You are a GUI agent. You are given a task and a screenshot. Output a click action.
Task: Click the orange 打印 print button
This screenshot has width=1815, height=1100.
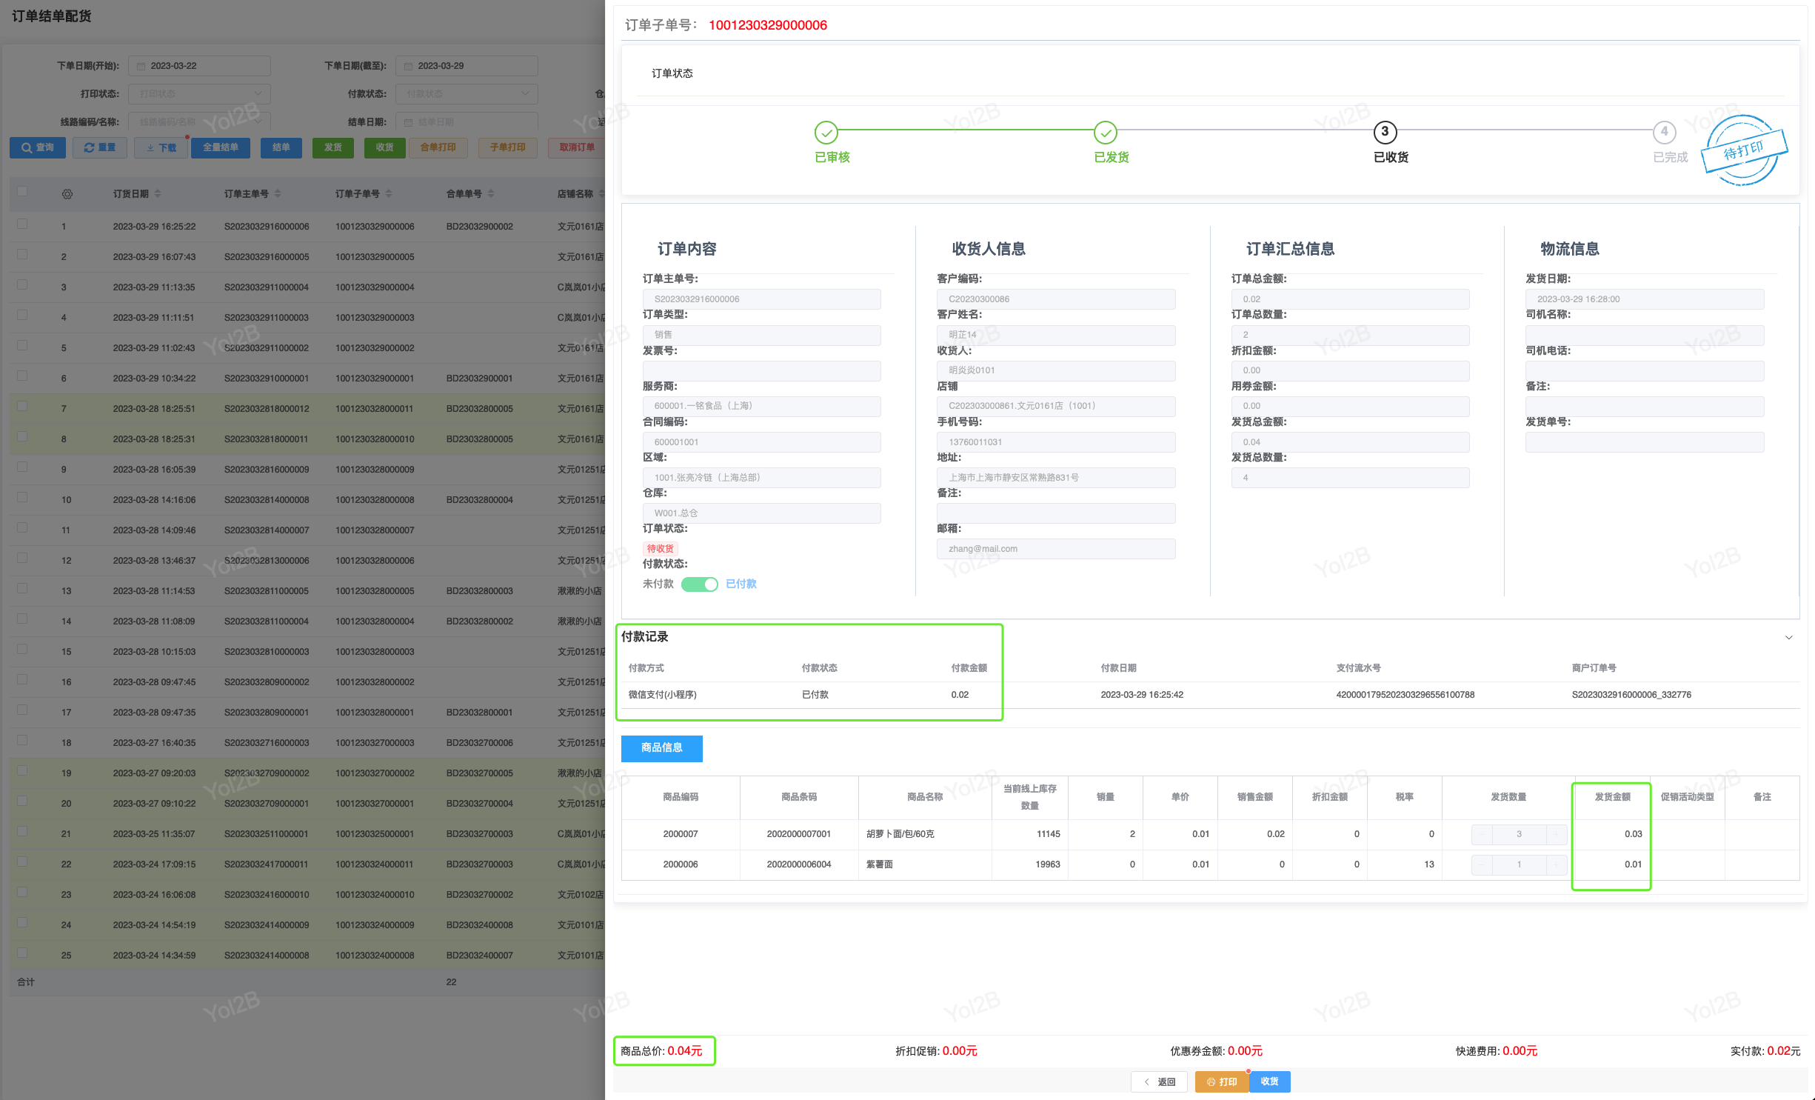coord(1222,1081)
